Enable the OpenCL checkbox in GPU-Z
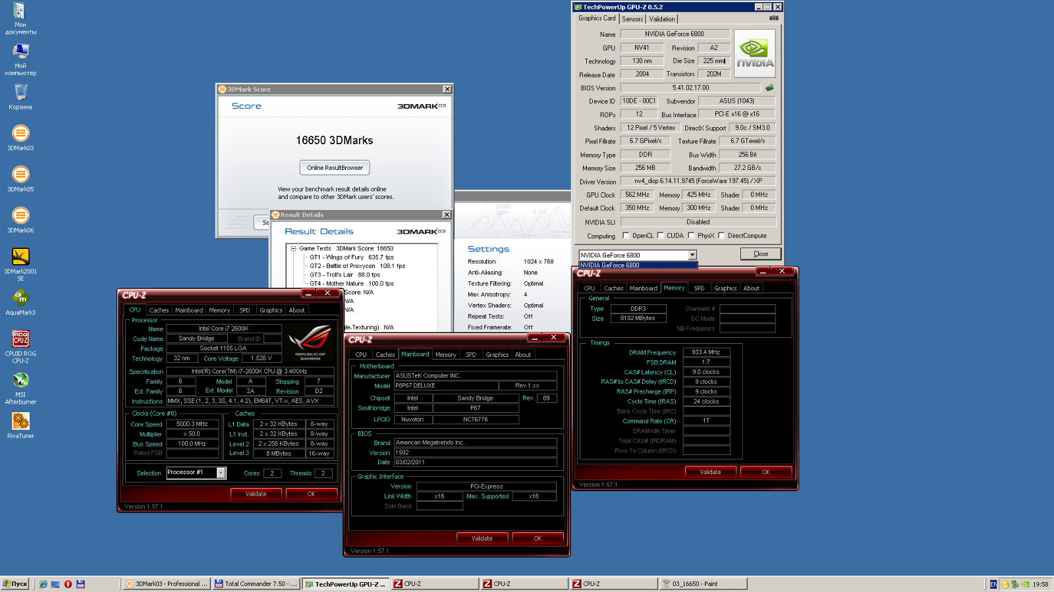 tap(626, 235)
